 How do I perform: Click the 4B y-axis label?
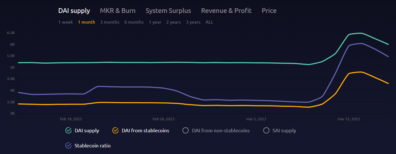[x=12, y=90]
